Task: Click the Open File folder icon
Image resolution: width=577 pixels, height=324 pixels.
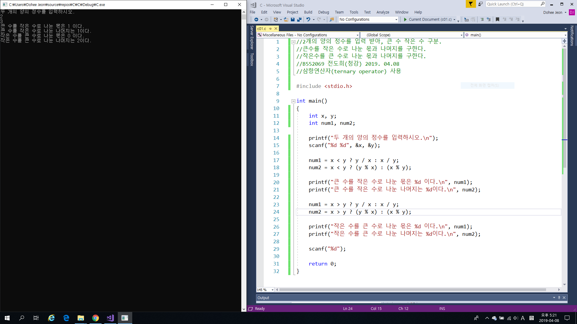Action: [x=286, y=19]
